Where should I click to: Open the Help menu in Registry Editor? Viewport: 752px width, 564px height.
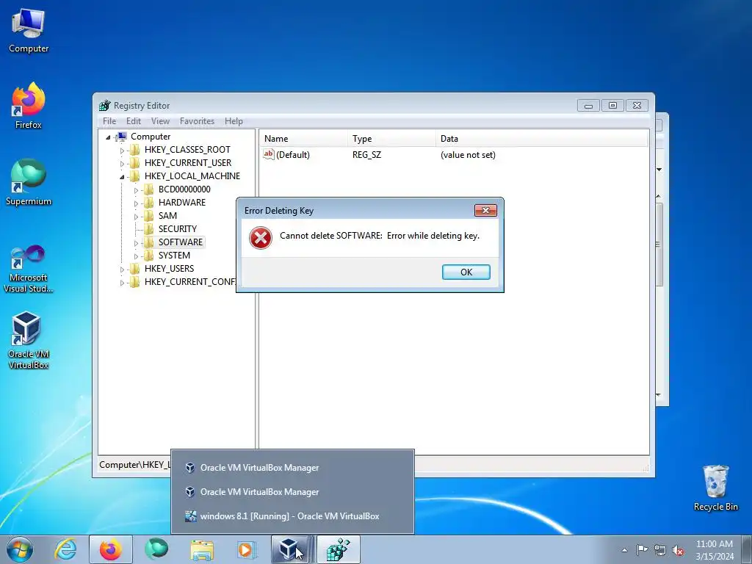(234, 121)
